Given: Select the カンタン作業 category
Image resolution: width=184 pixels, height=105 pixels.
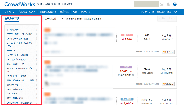Looking at the screenshot, I should point(13,85).
